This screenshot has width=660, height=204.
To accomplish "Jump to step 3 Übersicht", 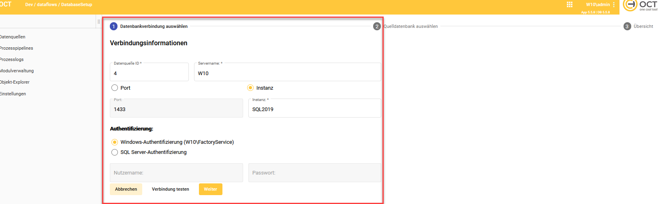I will point(627,26).
